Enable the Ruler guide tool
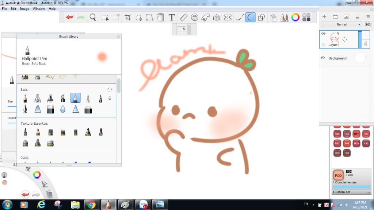This screenshot has width=374, height=210. click(x=183, y=17)
